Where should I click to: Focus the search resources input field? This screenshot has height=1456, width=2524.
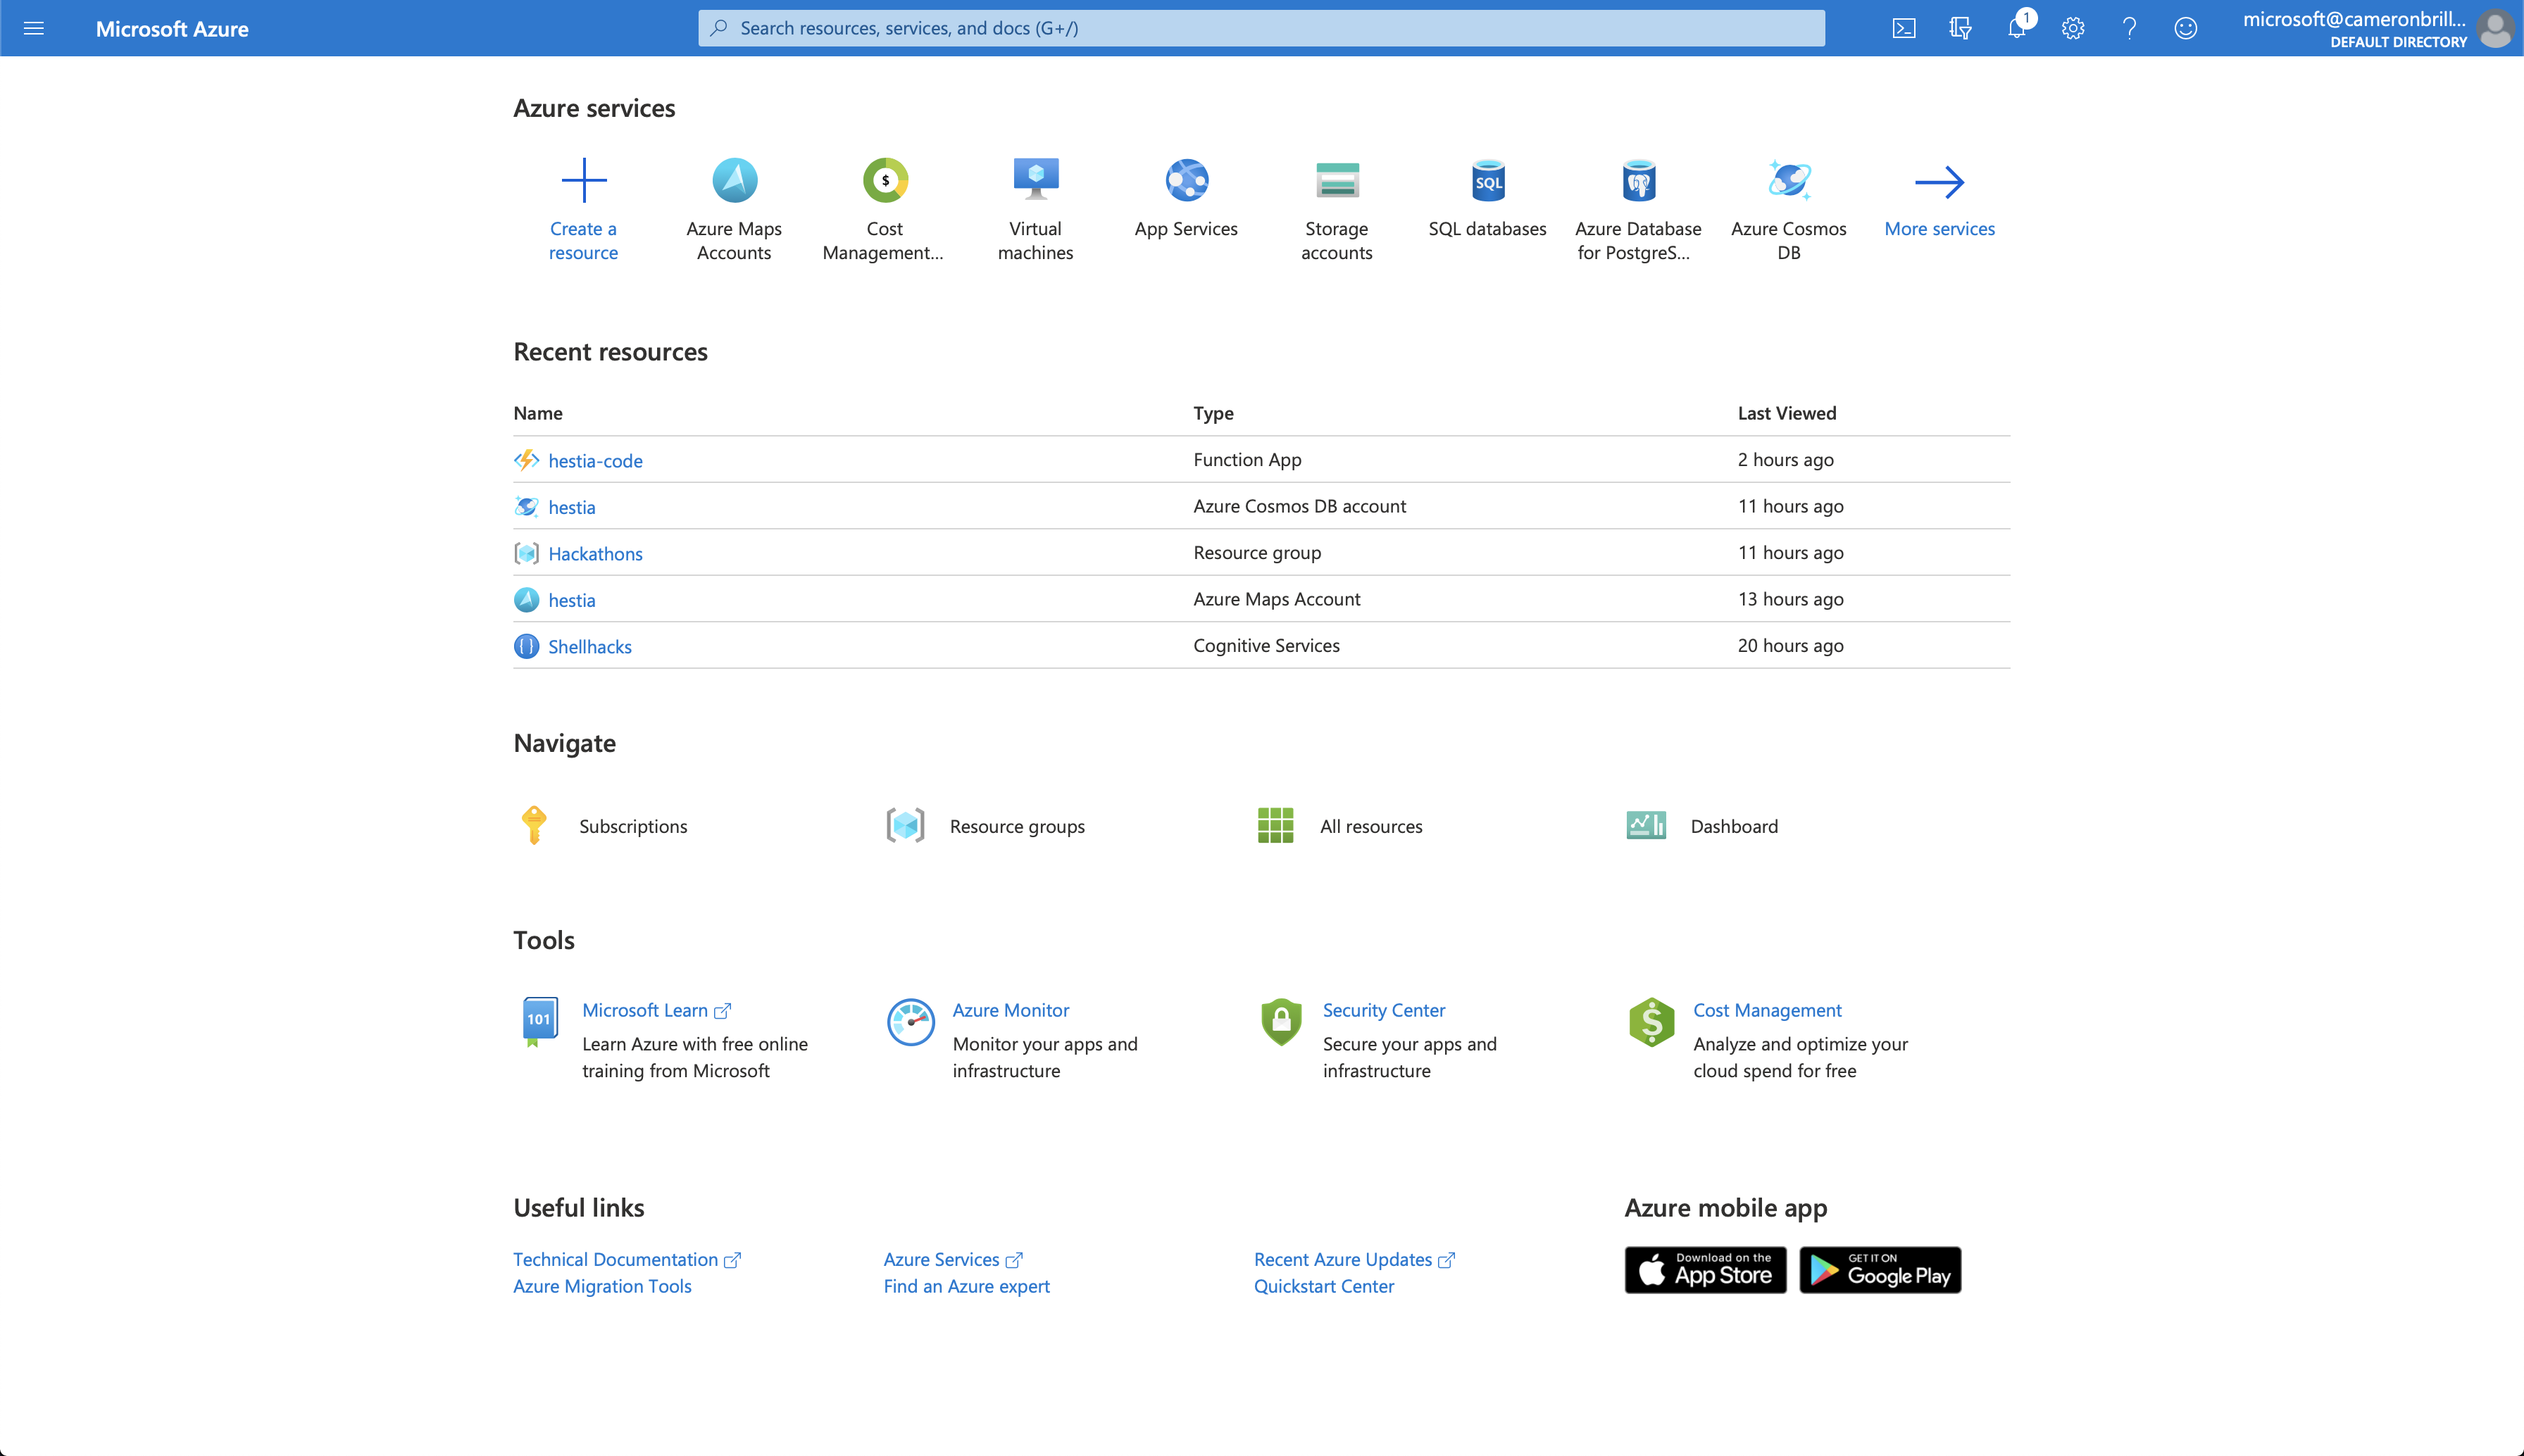point(1260,28)
